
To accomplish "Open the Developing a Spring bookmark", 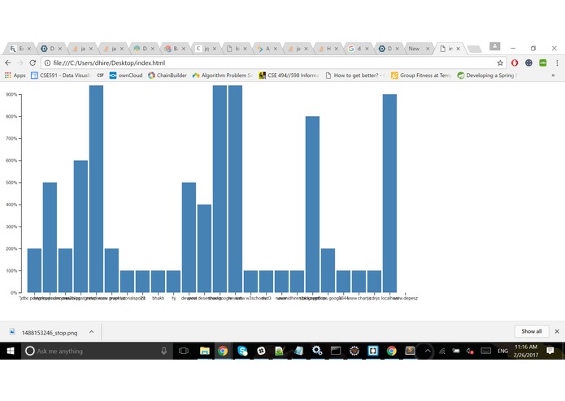I will (486, 75).
